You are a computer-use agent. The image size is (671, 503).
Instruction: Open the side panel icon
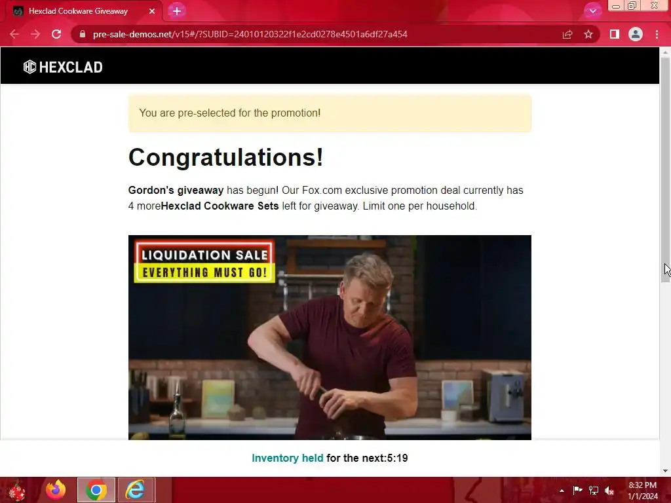coord(615,34)
